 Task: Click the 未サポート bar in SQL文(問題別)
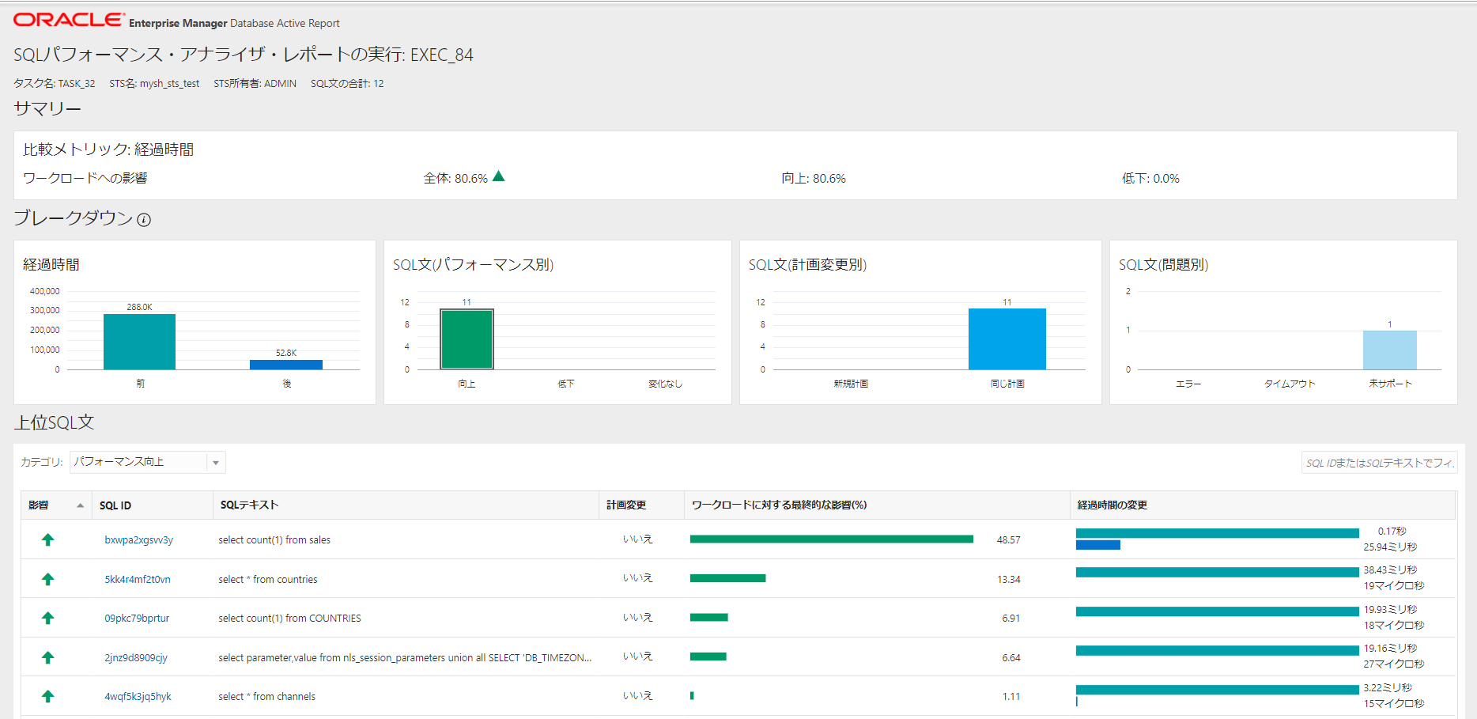click(x=1390, y=350)
